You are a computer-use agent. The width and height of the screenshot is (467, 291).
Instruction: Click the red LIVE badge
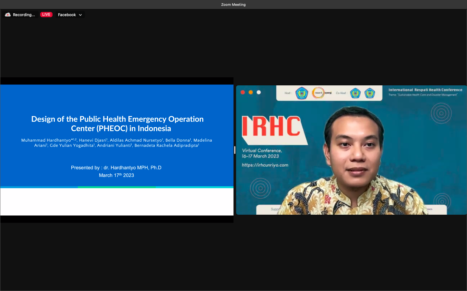[x=46, y=15]
